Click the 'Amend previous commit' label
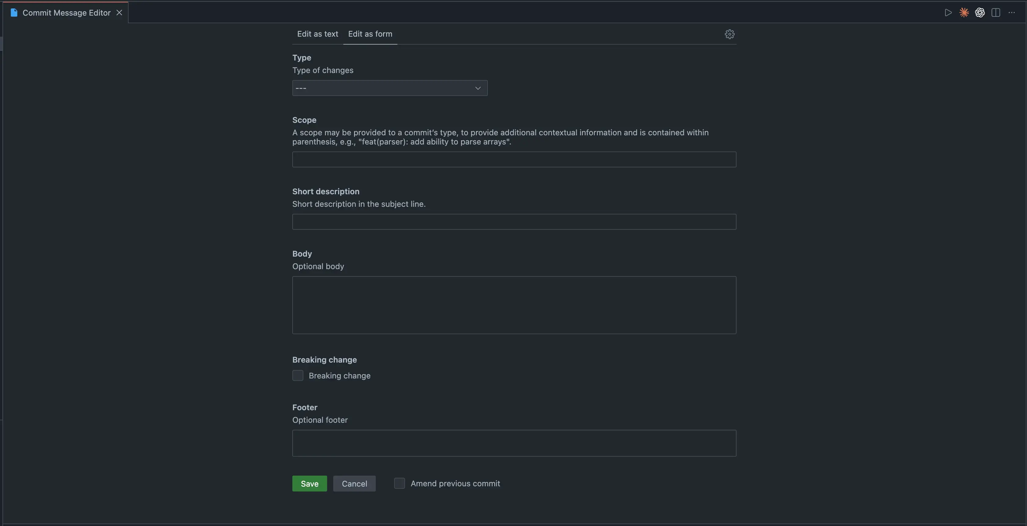Viewport: 1027px width, 526px height. 455,483
